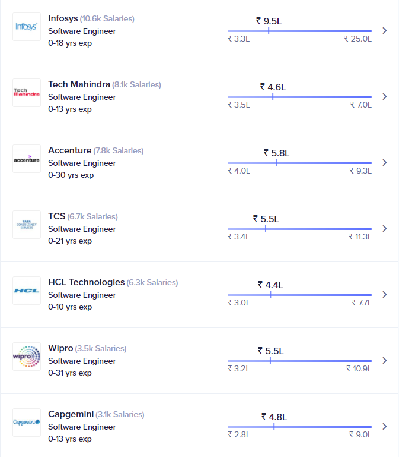The height and width of the screenshot is (457, 399).
Task: Expand Capgemini salary details arrow
Action: click(x=385, y=427)
